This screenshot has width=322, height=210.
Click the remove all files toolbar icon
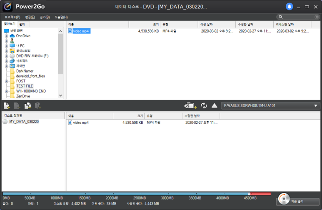[27, 105]
